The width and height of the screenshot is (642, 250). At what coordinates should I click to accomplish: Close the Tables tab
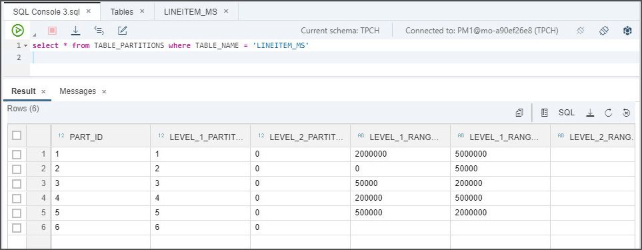(142, 11)
